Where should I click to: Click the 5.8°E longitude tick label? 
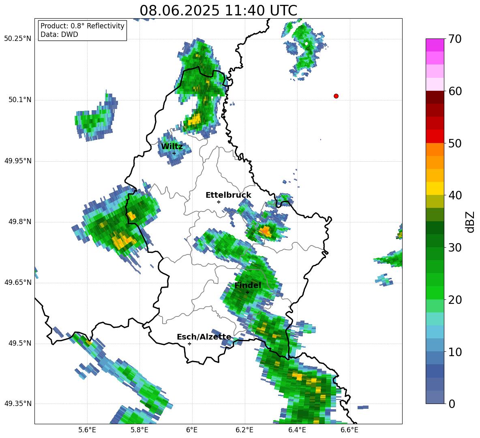pos(139,430)
